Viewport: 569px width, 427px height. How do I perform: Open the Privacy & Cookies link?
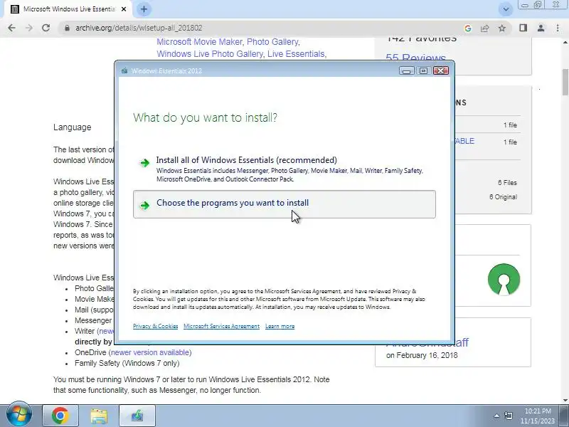point(155,326)
